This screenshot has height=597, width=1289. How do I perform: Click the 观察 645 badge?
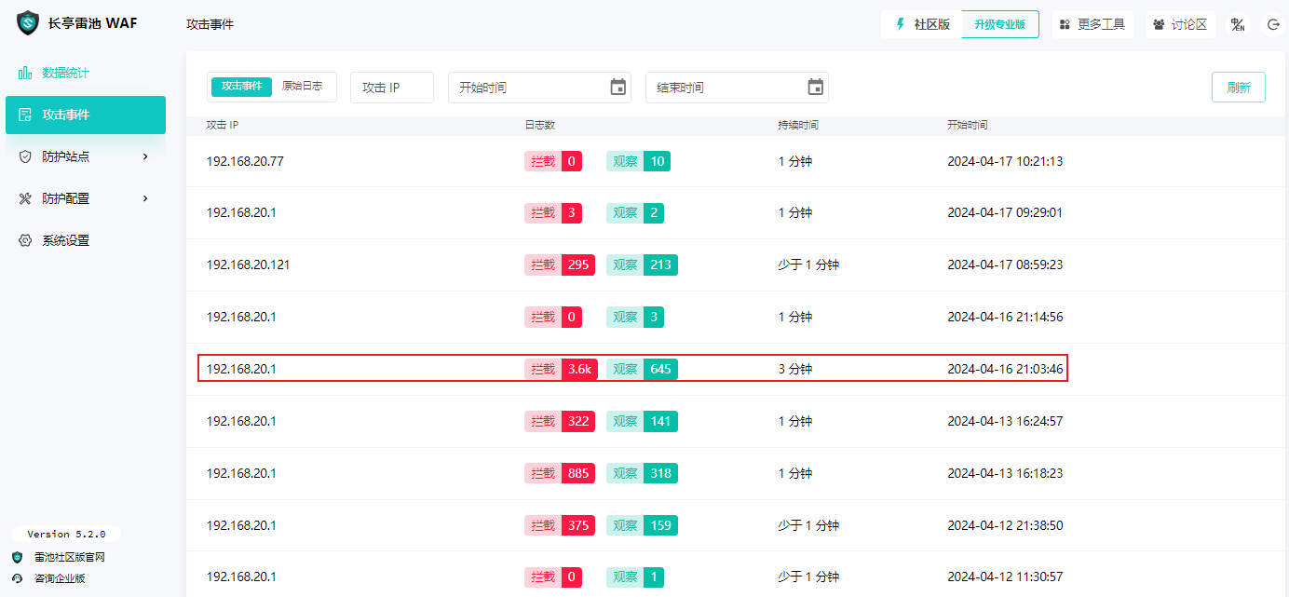tap(642, 369)
